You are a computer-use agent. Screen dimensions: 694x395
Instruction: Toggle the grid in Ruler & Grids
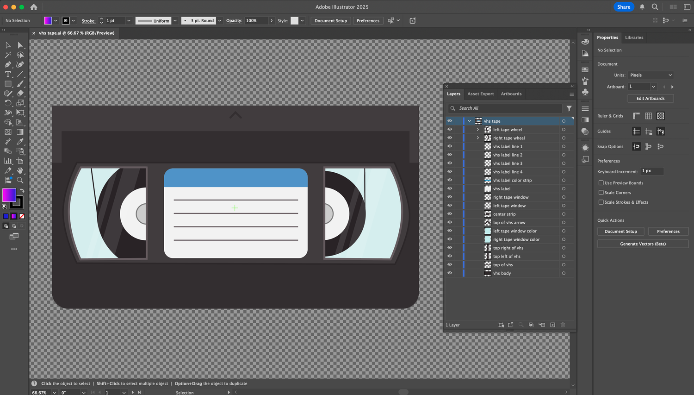[x=649, y=116]
